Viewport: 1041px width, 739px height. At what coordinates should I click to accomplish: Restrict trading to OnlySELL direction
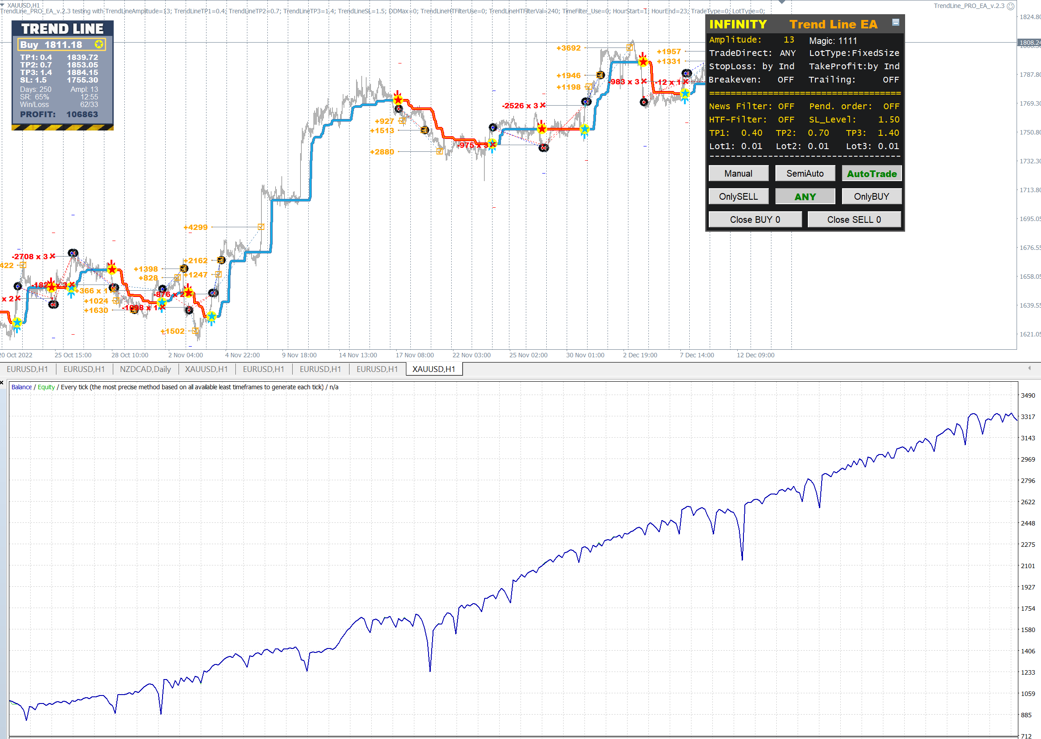pos(738,197)
